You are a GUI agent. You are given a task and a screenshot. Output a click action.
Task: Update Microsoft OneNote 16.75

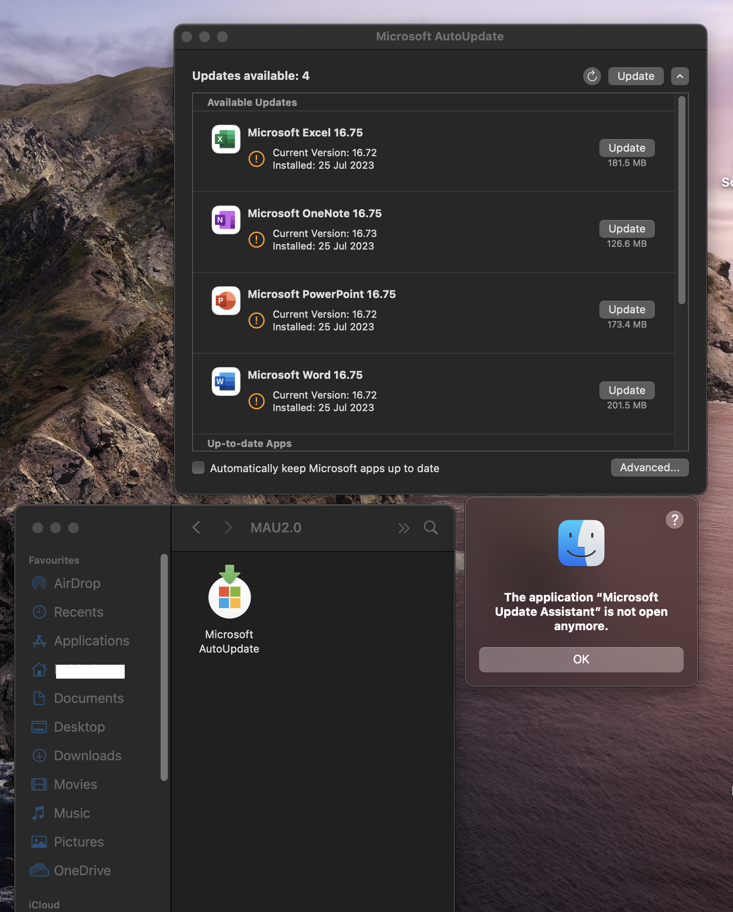[627, 229]
